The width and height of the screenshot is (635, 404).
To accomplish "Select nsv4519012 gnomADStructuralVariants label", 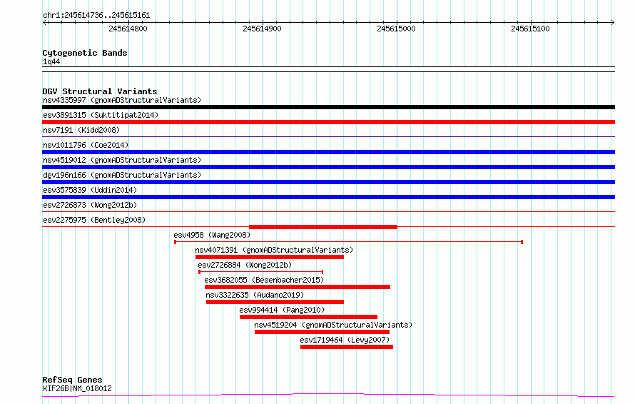I will 122,160.
